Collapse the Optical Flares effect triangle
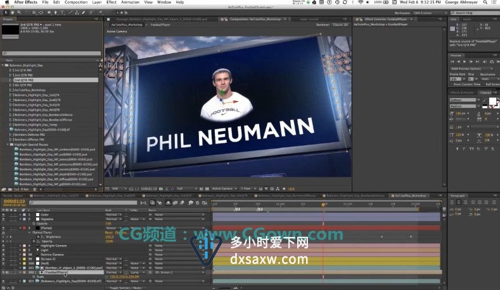This screenshot has width=500, height=290. (x=29, y=233)
